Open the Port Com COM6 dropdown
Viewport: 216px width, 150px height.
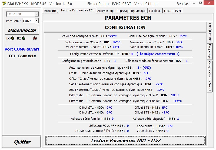(x=36, y=21)
